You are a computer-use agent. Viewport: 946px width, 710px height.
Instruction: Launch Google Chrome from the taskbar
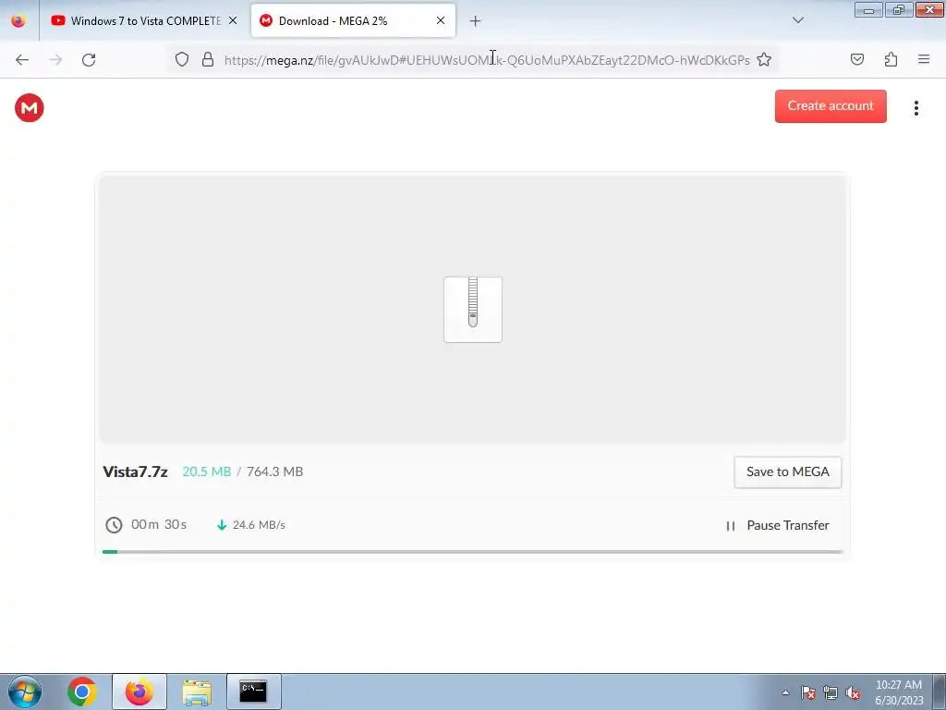coord(82,692)
